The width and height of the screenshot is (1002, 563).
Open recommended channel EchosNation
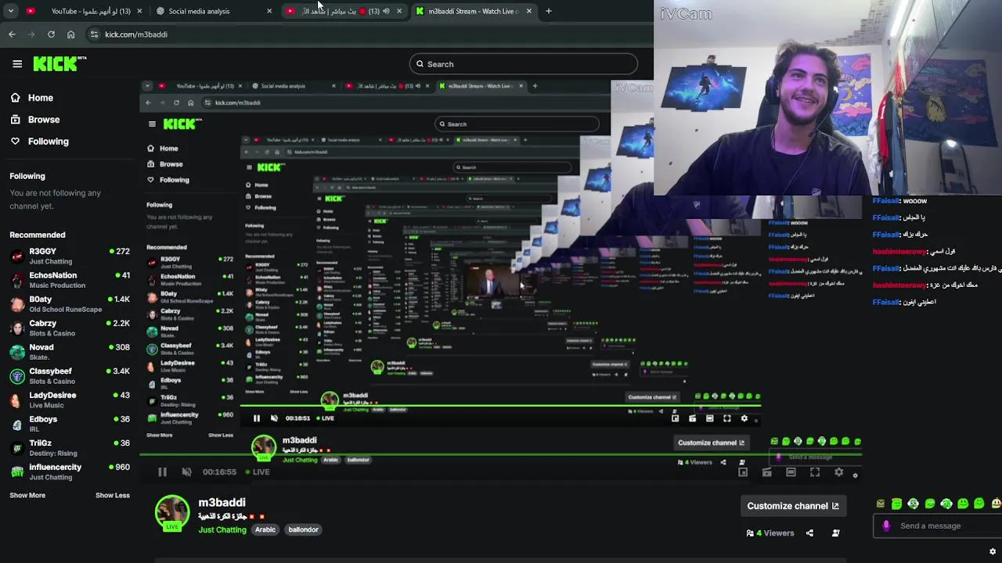(69, 280)
